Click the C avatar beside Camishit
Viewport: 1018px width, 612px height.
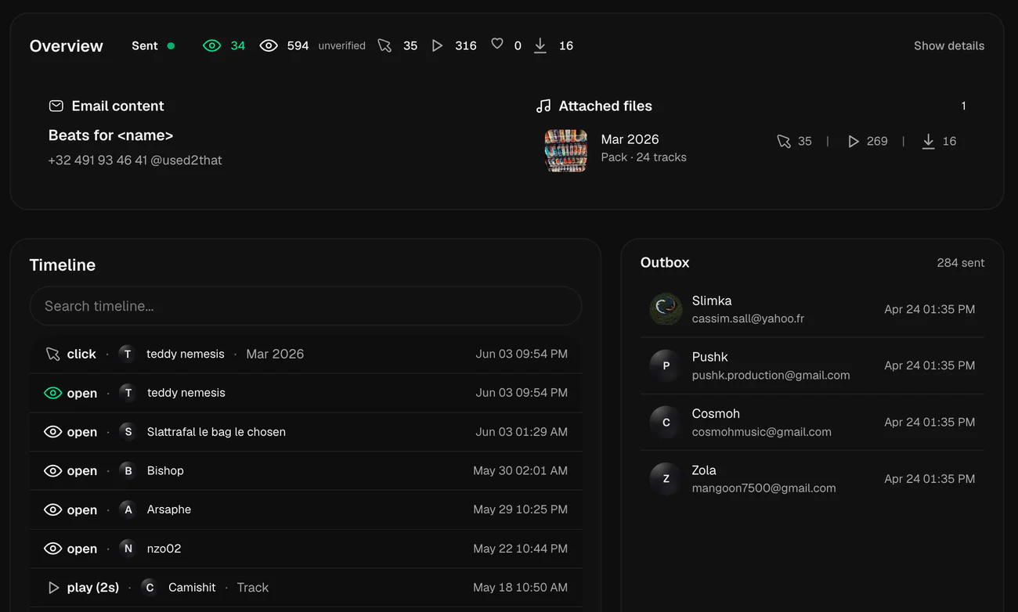pos(150,588)
